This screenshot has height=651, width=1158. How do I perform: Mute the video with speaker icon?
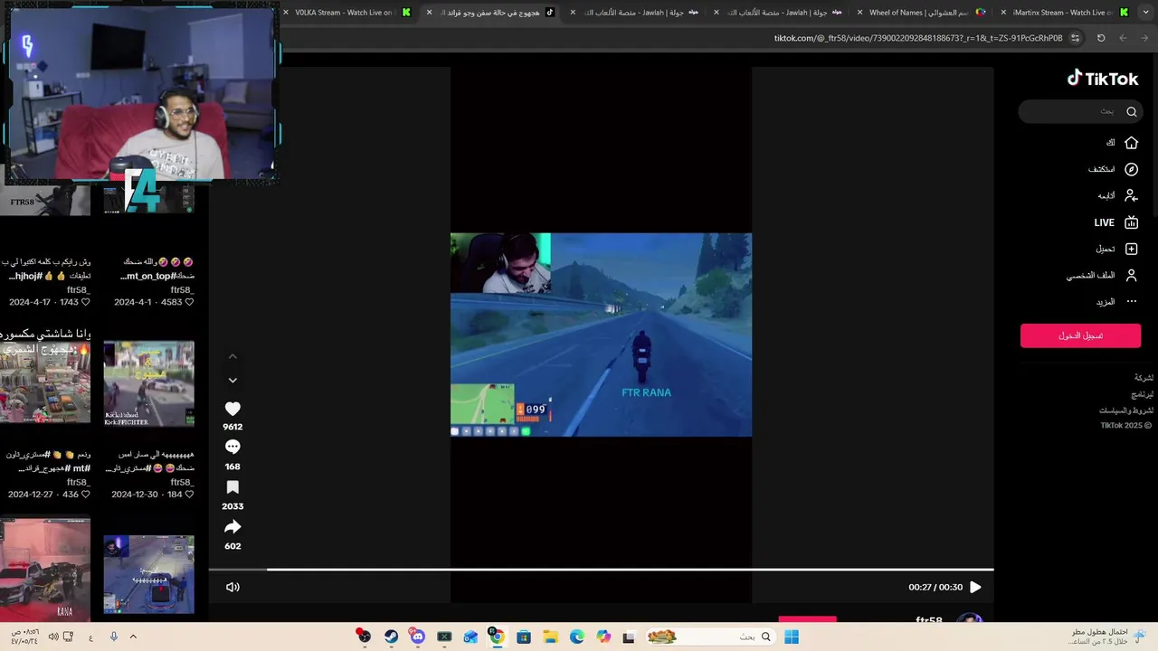coord(233,587)
